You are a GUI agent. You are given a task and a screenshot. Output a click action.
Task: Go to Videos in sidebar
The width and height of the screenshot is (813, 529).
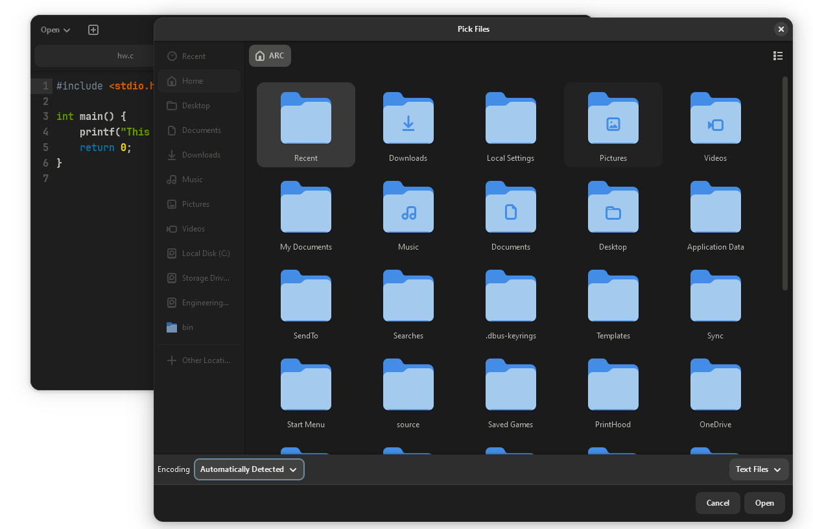point(199,229)
